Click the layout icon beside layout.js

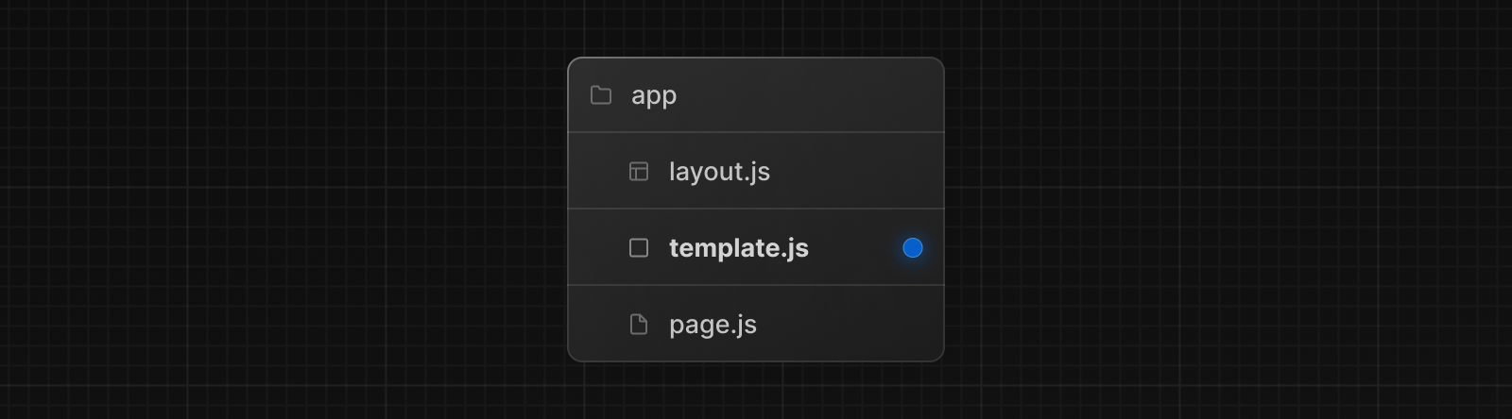[639, 172]
